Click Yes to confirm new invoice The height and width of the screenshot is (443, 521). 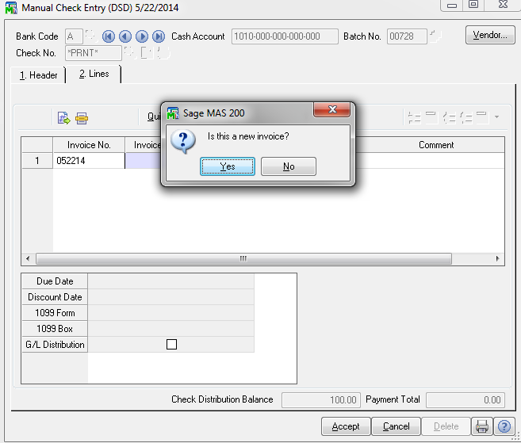[228, 166]
